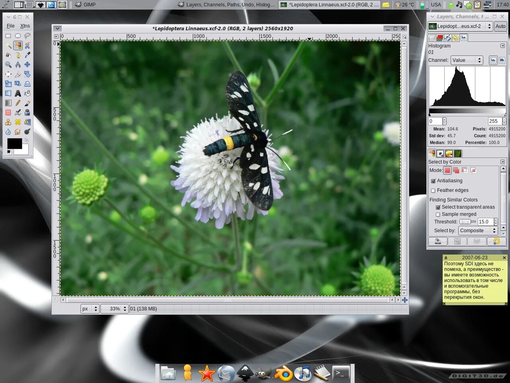Select the Color Picker eyedropper tool
The height and width of the screenshot is (383, 510).
click(x=27, y=55)
